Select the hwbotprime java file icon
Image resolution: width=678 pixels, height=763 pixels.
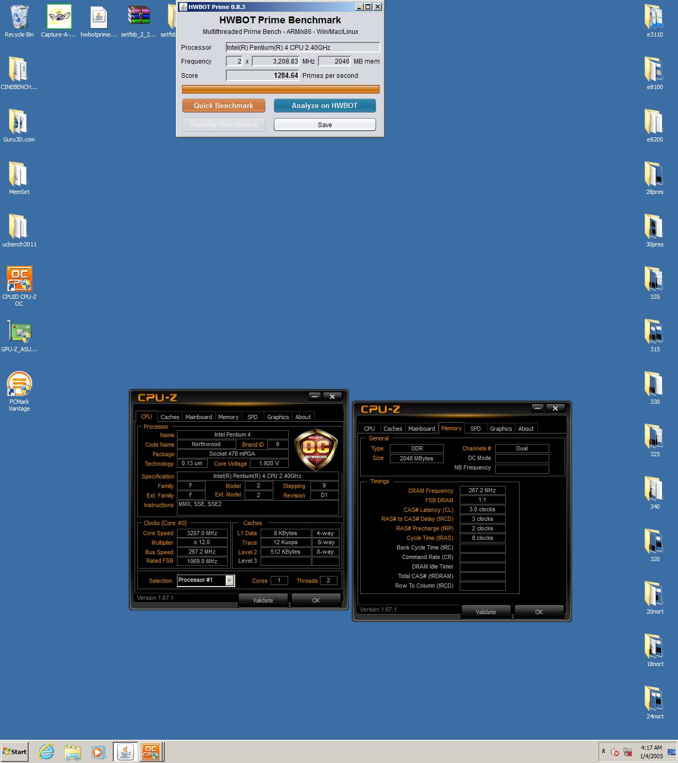[99, 21]
